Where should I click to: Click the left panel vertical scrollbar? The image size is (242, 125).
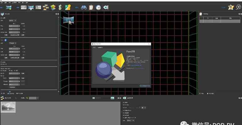coord(58,54)
